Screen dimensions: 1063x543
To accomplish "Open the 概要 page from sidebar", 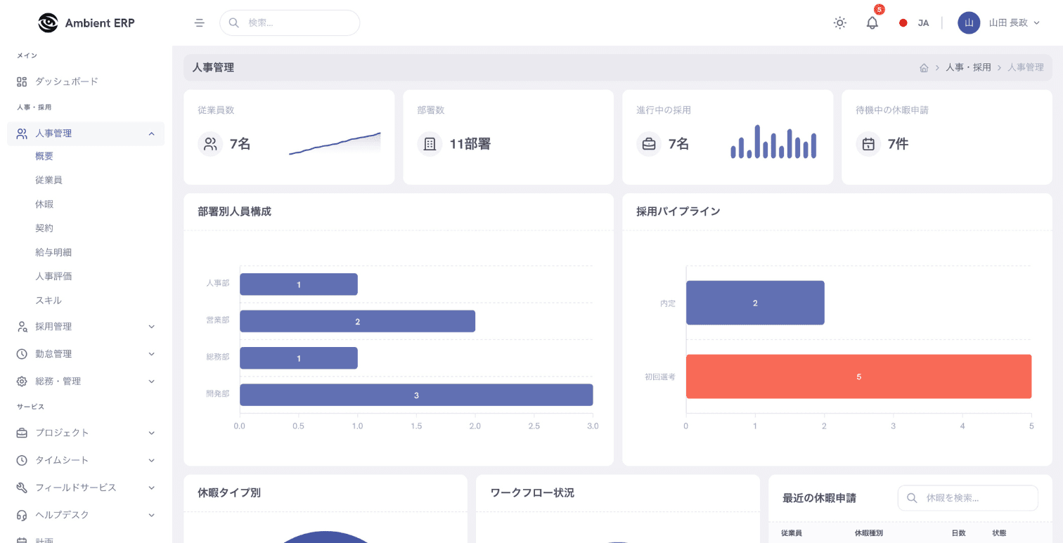I will click(44, 156).
